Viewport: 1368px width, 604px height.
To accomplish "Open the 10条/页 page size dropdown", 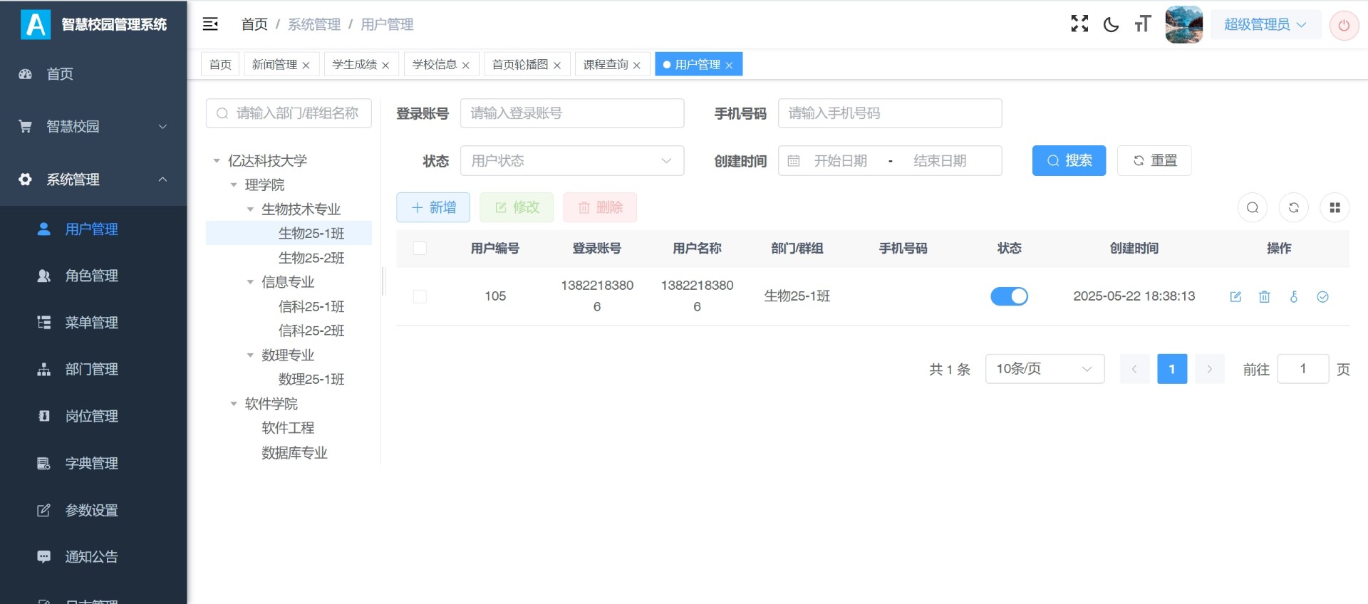I will (1044, 369).
